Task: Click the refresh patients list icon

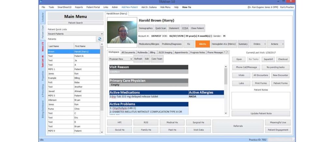Action: coord(99,39)
